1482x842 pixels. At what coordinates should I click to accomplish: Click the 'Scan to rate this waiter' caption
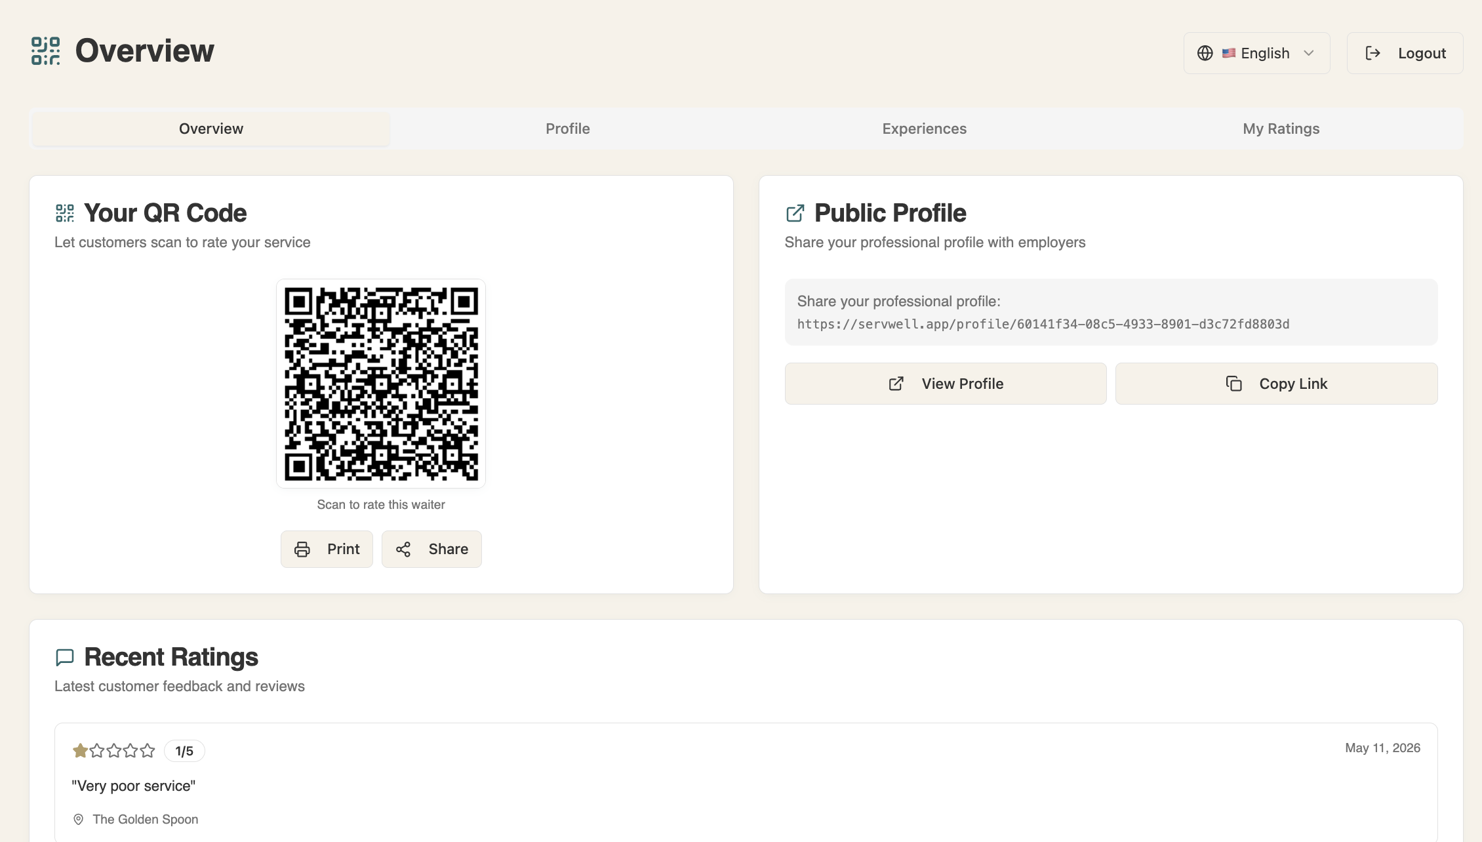point(381,505)
